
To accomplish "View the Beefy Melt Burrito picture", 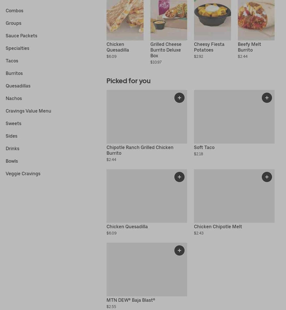I will (256, 20).
